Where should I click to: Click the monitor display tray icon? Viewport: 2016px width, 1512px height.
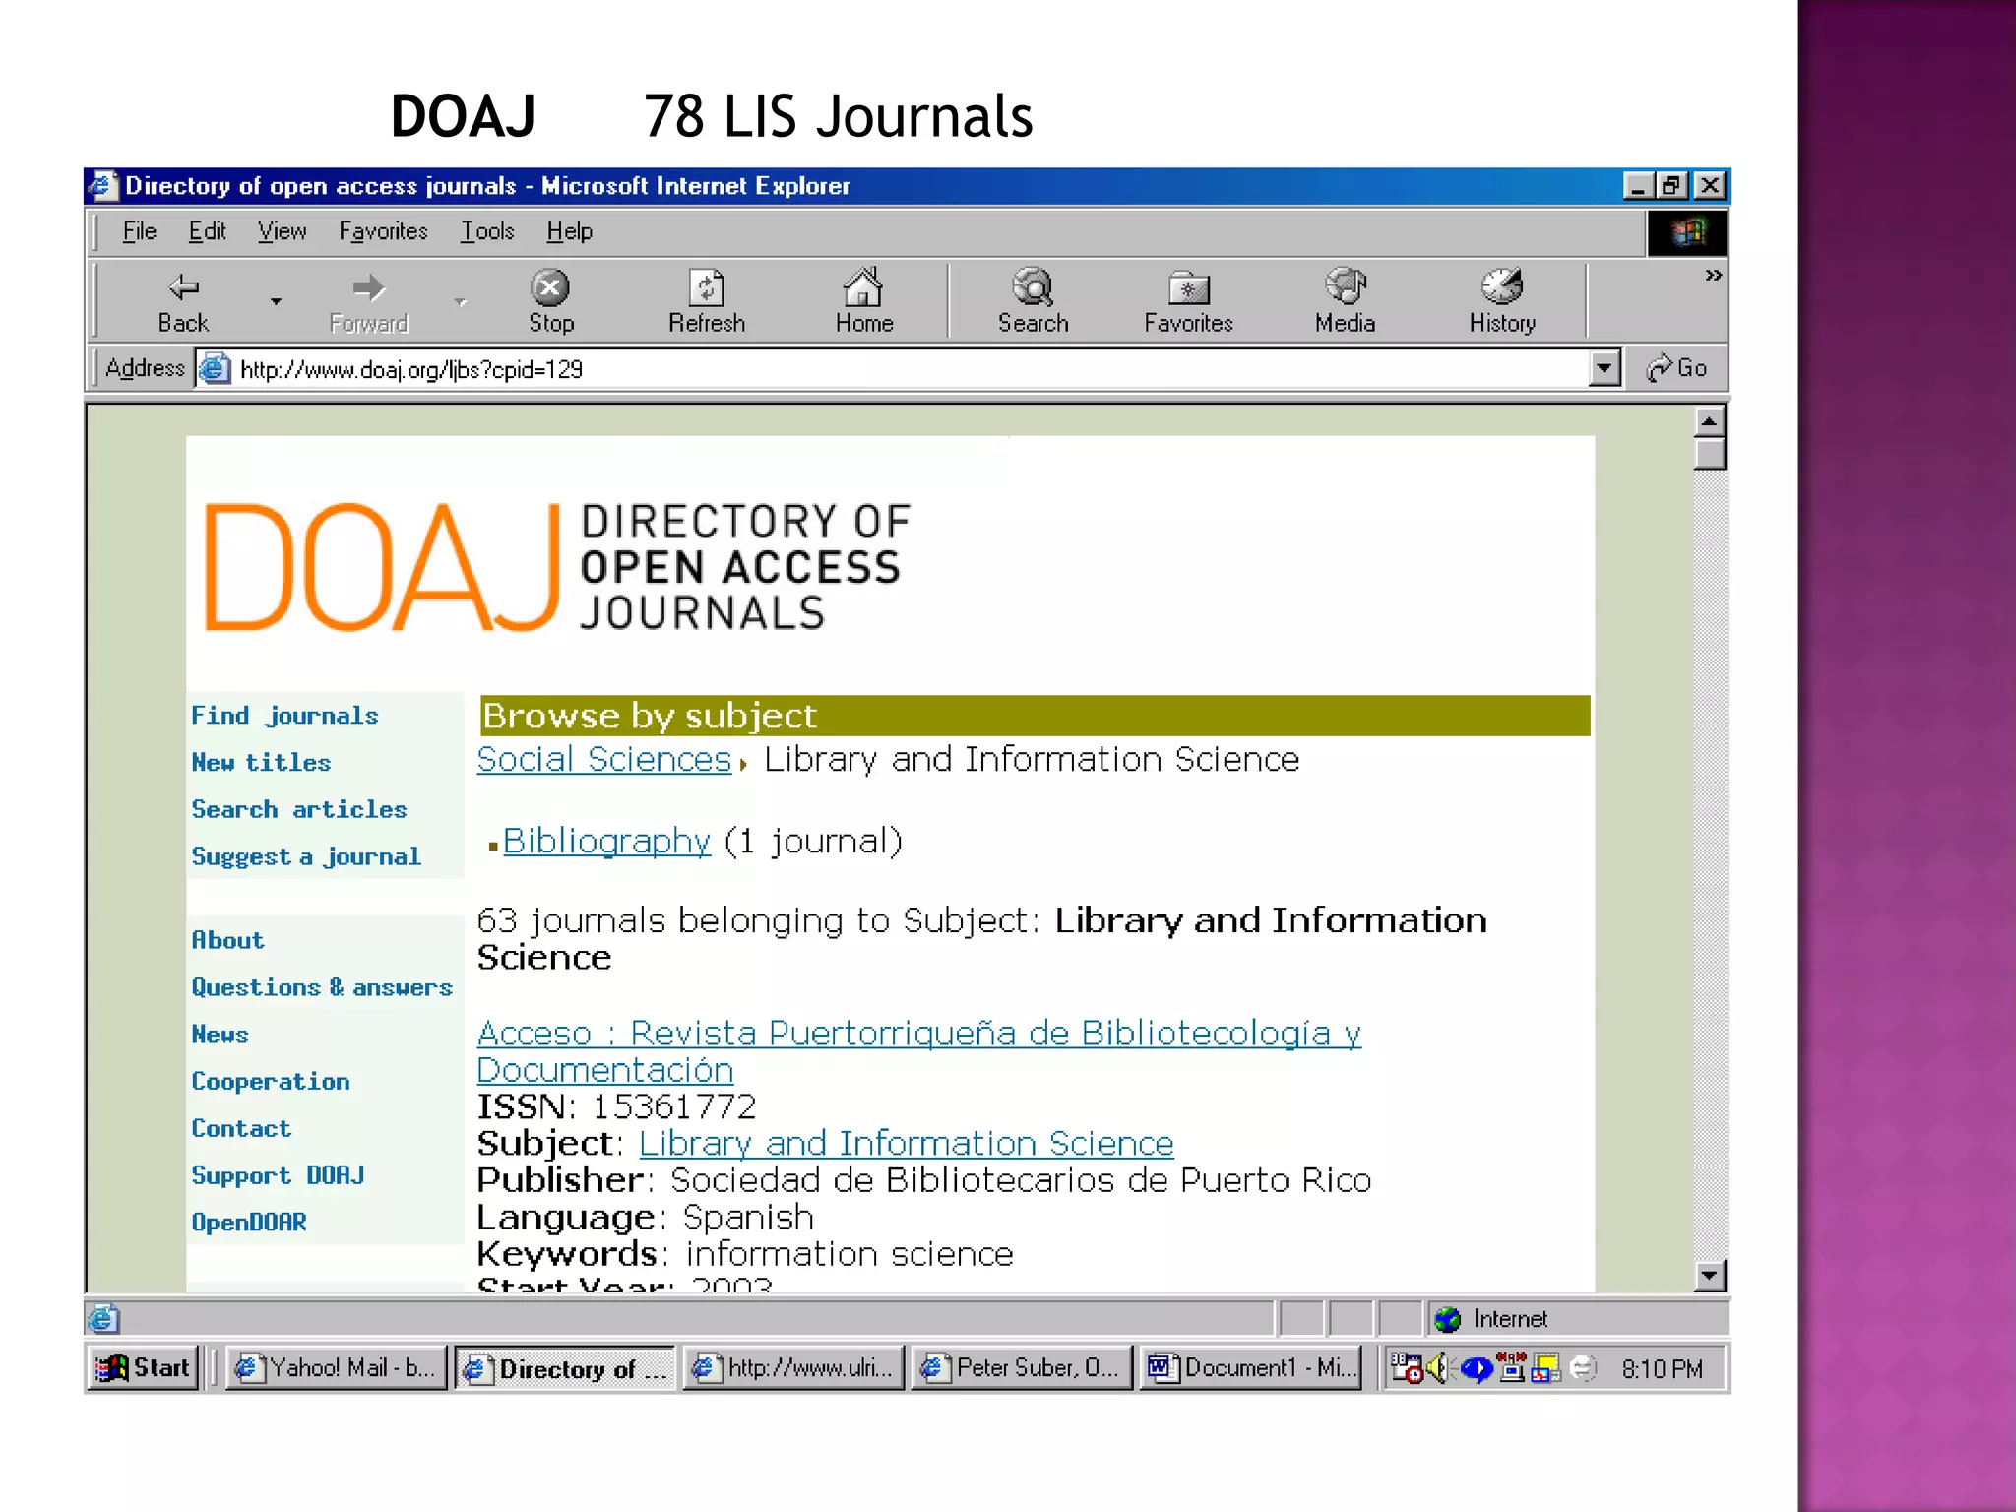pyautogui.click(x=1546, y=1368)
